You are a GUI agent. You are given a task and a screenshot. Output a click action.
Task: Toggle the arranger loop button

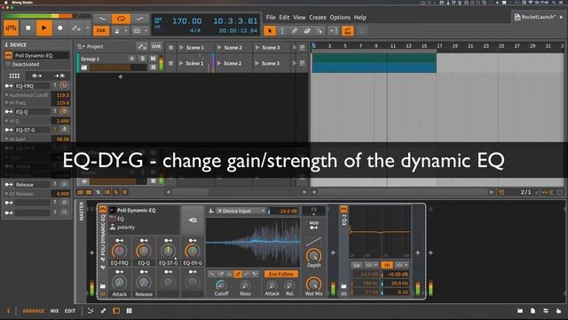point(121,19)
